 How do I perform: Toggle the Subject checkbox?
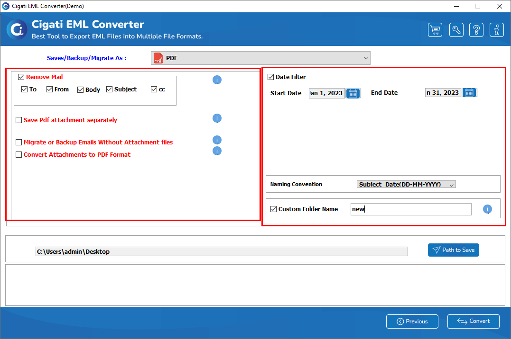click(110, 89)
